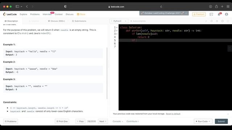Open Safari sidebar dropdown arrow
232x130 pixels.
21,6
